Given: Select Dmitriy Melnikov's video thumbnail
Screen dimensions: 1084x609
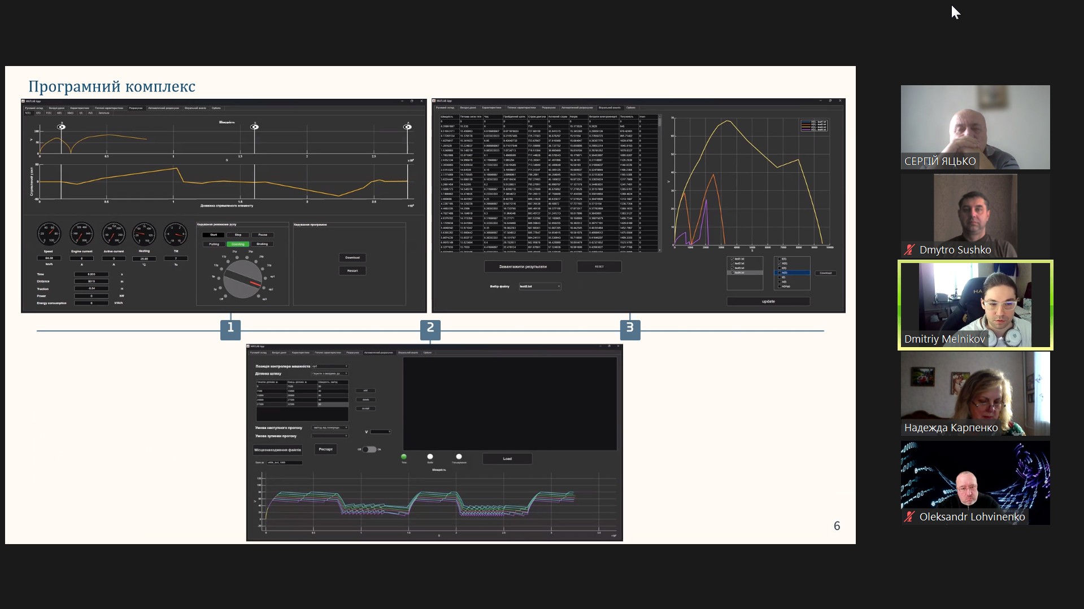Looking at the screenshot, I should point(975,305).
